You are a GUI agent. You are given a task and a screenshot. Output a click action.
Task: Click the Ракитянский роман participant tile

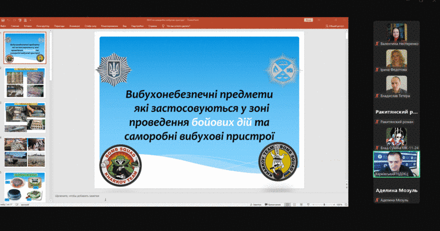pos(397,112)
